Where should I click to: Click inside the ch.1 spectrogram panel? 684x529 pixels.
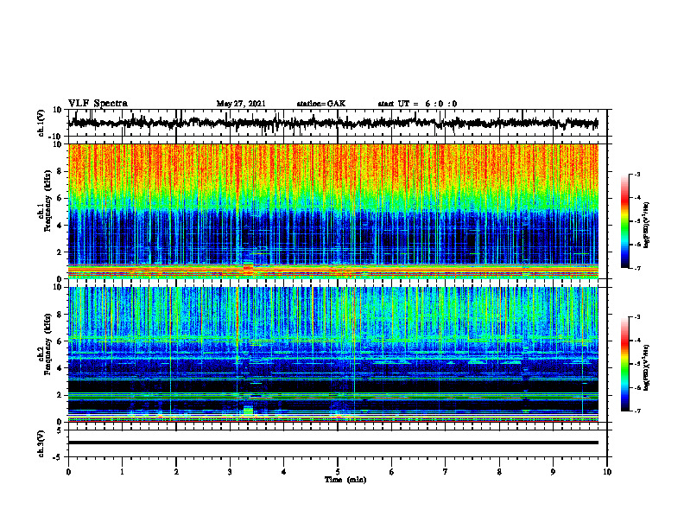point(332,211)
